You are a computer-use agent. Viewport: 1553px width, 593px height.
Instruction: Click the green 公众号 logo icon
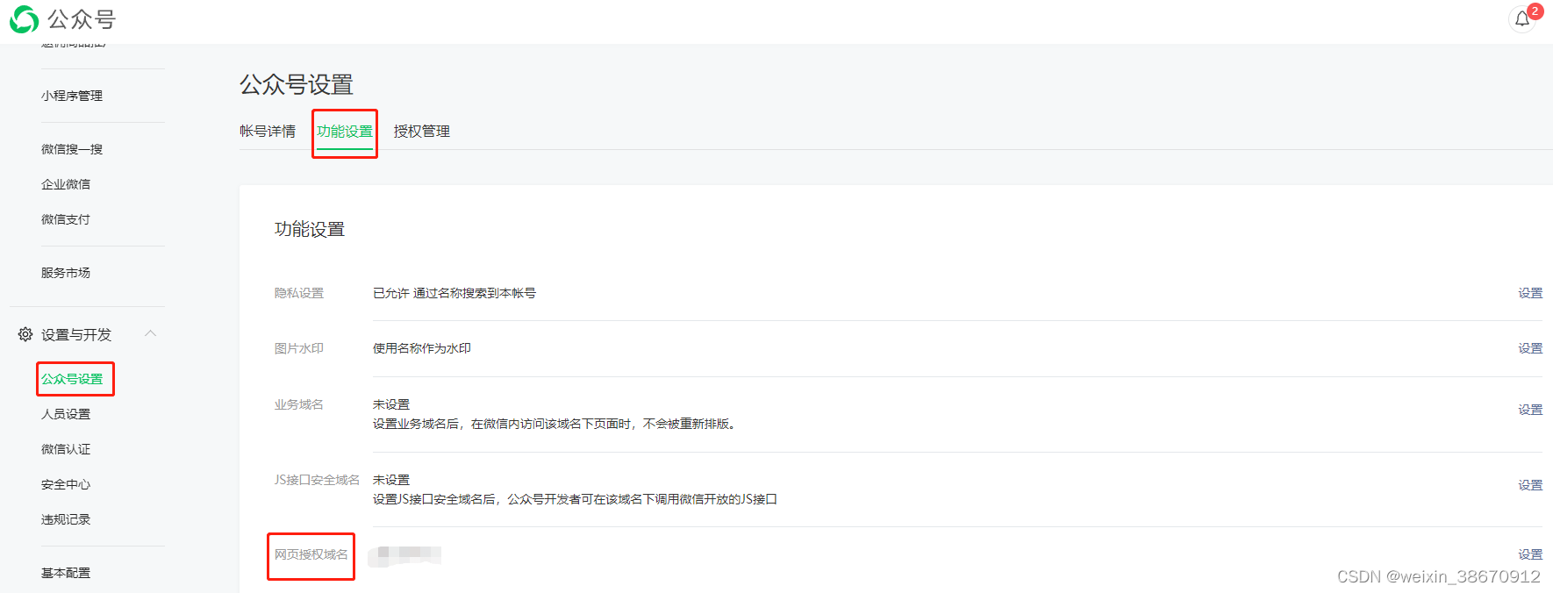[x=24, y=19]
